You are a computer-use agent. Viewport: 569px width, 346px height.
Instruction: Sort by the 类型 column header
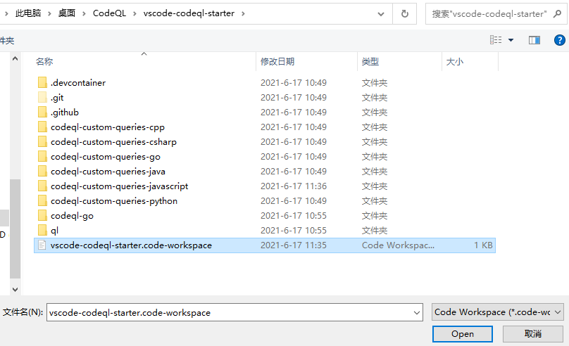coord(370,62)
